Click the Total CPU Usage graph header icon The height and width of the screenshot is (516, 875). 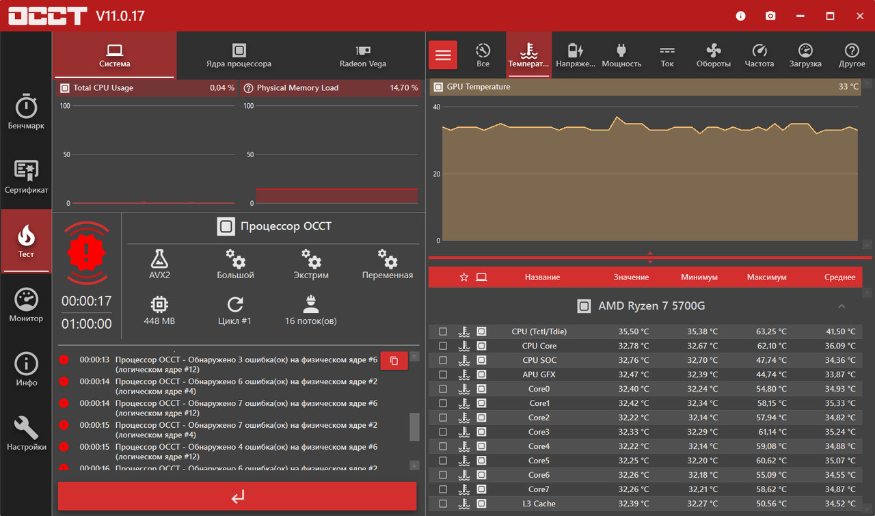click(65, 87)
